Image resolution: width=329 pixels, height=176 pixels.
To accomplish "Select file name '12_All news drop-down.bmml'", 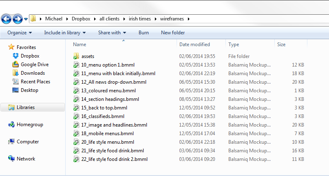I will 114,82.
